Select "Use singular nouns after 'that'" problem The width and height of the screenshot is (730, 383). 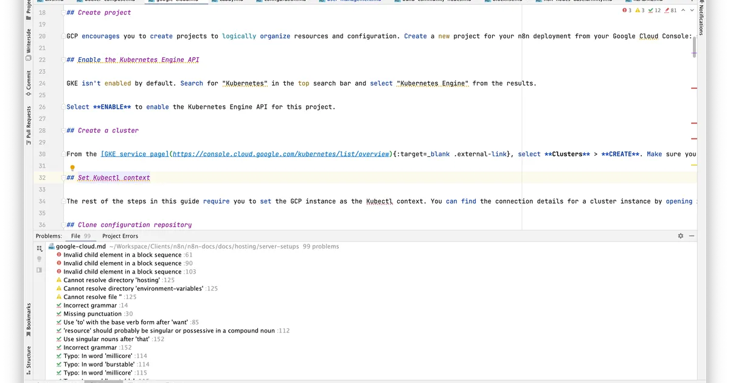point(110,339)
